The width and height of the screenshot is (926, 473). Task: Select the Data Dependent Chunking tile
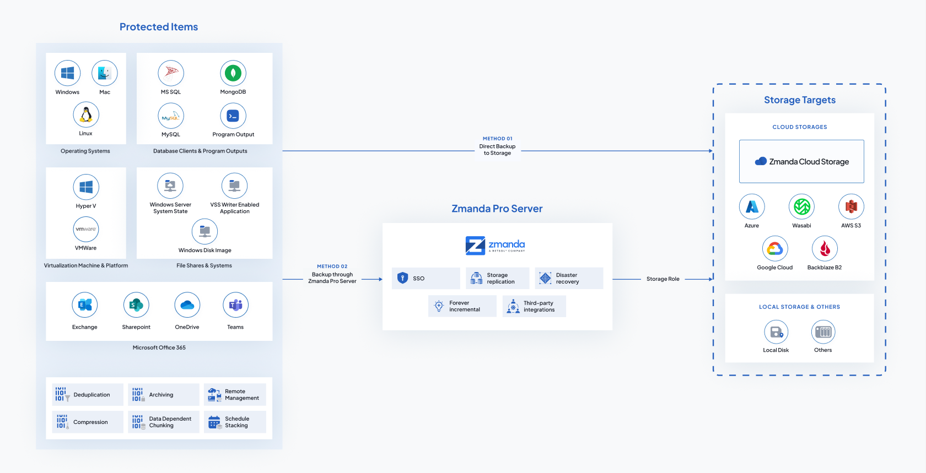coord(164,422)
